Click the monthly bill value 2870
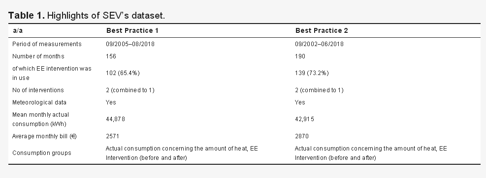Viewport: 486px width, 178px height. coord(301,136)
